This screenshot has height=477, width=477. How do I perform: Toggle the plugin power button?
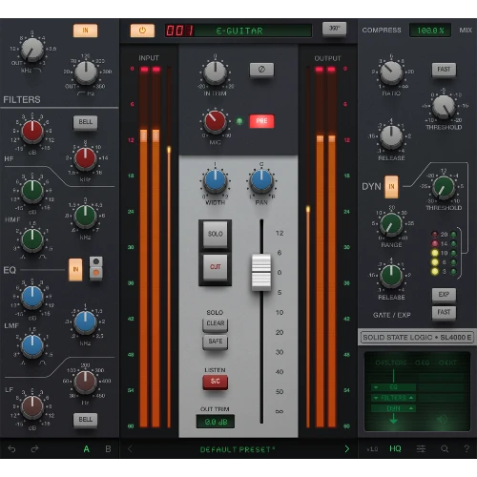pyautogui.click(x=142, y=31)
